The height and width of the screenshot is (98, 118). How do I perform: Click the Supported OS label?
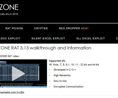pos(57,61)
